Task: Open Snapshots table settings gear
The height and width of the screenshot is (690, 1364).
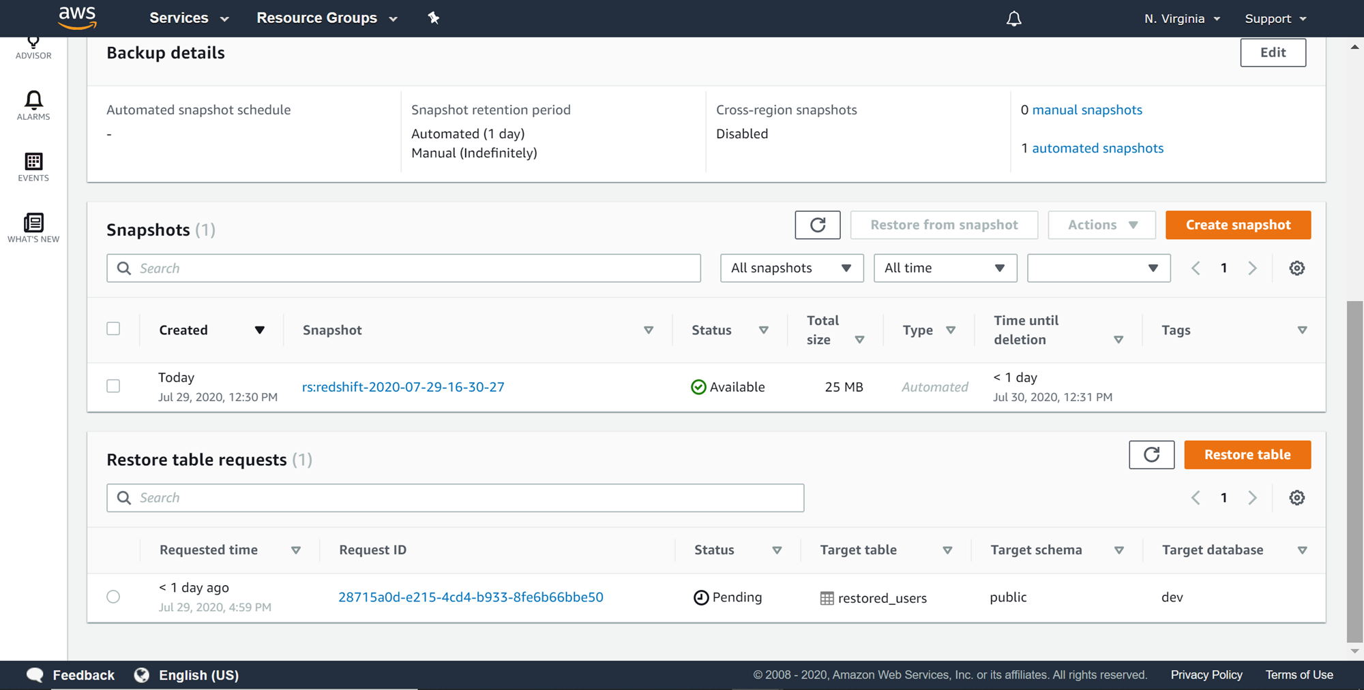Action: 1296,268
